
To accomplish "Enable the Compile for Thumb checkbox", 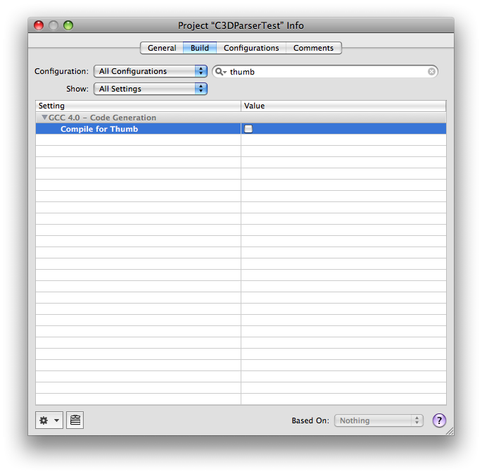I will [248, 129].
